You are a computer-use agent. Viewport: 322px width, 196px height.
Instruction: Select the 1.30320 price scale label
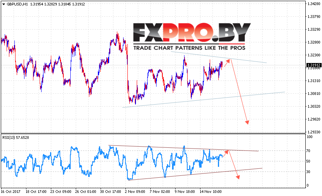(314, 106)
